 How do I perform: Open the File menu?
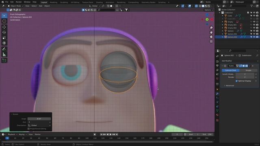6,2
